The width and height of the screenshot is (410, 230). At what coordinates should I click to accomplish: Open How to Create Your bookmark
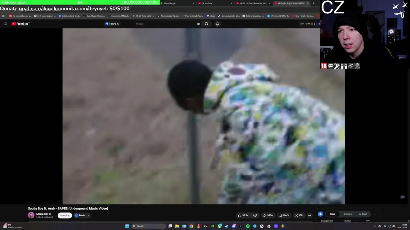(193, 16)
